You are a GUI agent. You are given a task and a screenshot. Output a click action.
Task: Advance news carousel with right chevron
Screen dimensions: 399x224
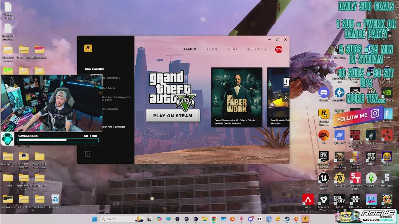286,98
